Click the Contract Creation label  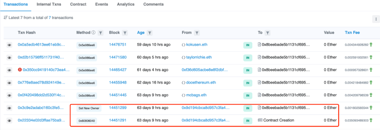(x=279, y=120)
